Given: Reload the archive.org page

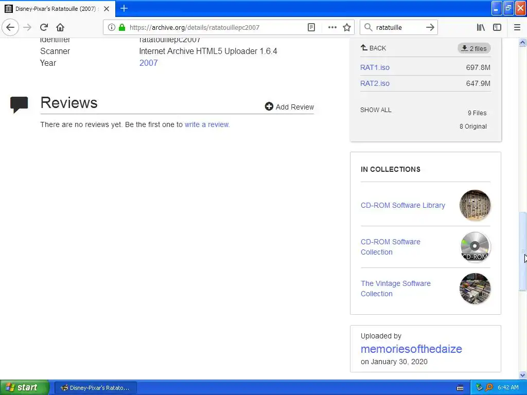Looking at the screenshot, I should point(44,28).
